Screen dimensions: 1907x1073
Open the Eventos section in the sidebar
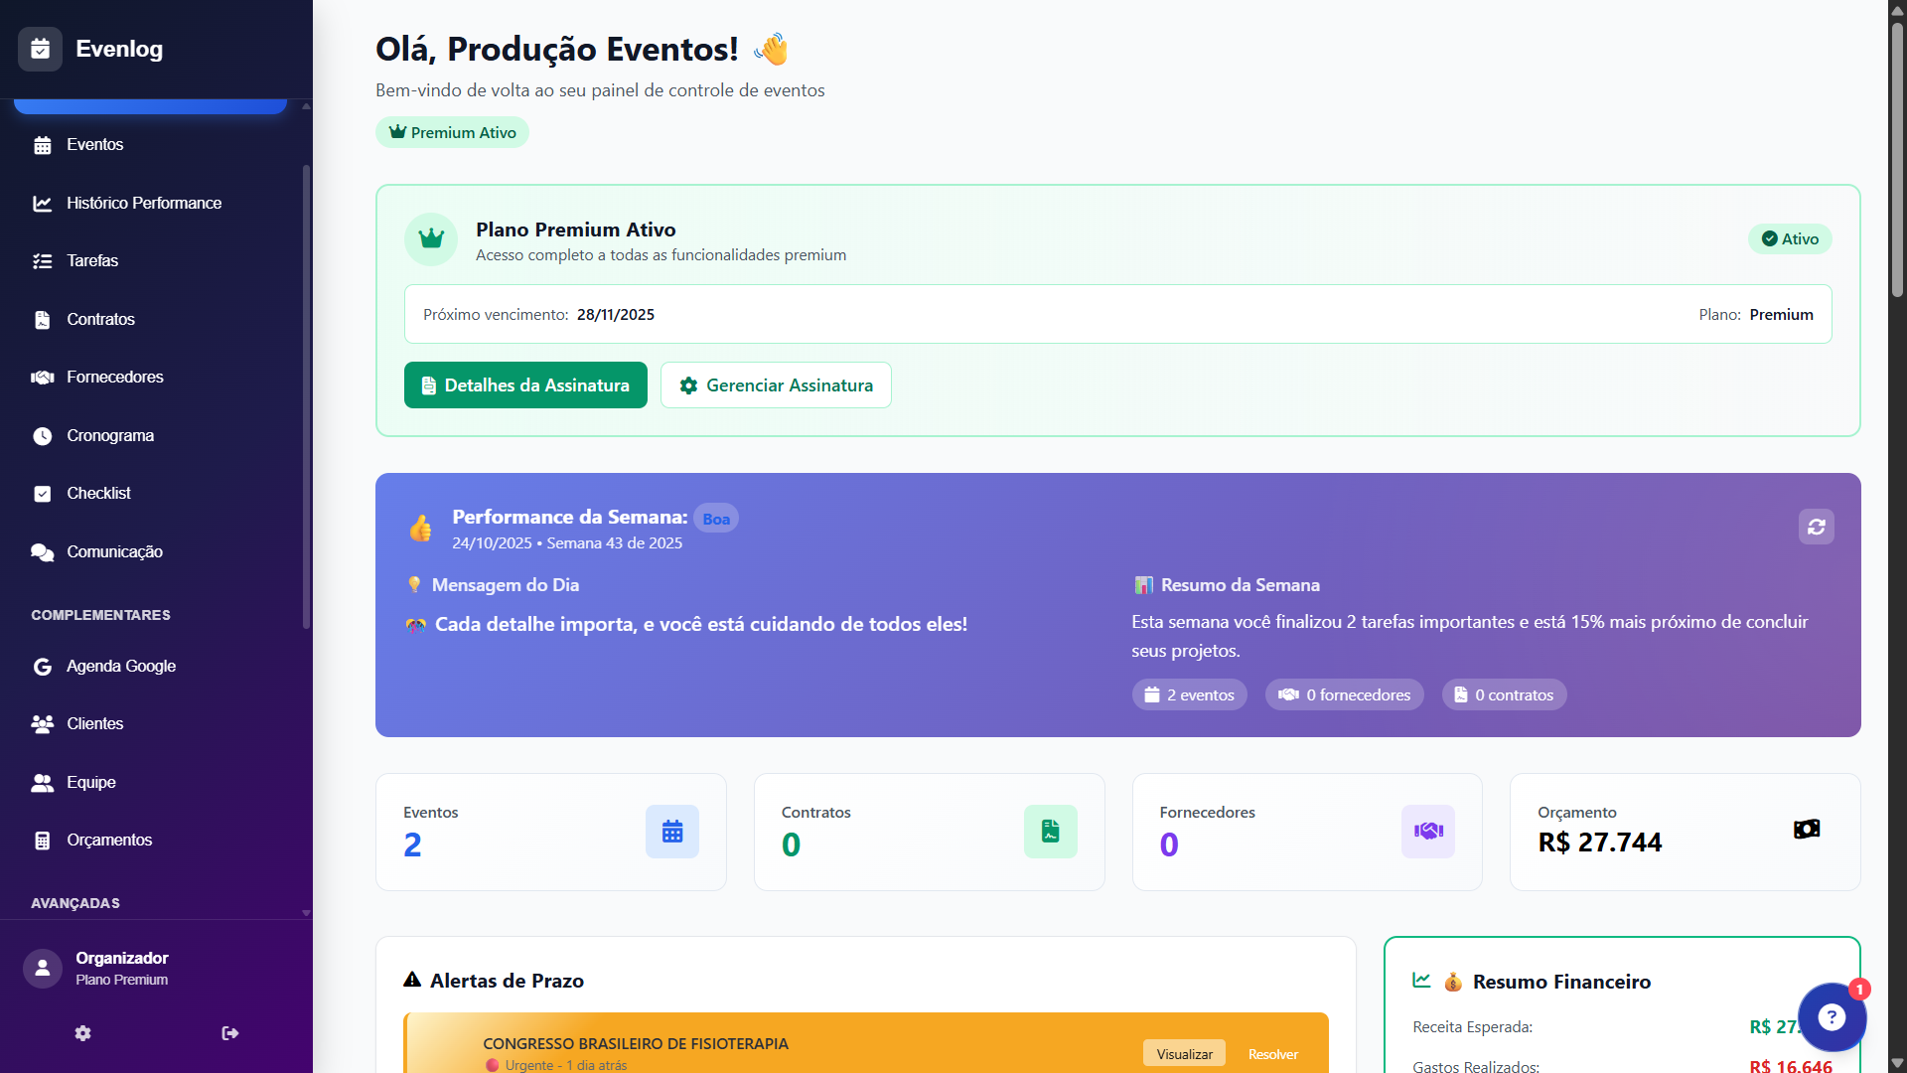[x=94, y=144]
